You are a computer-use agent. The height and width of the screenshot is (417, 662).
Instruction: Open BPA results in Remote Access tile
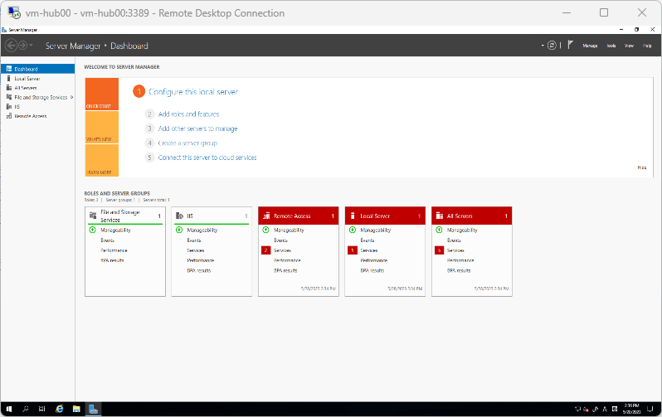(285, 270)
